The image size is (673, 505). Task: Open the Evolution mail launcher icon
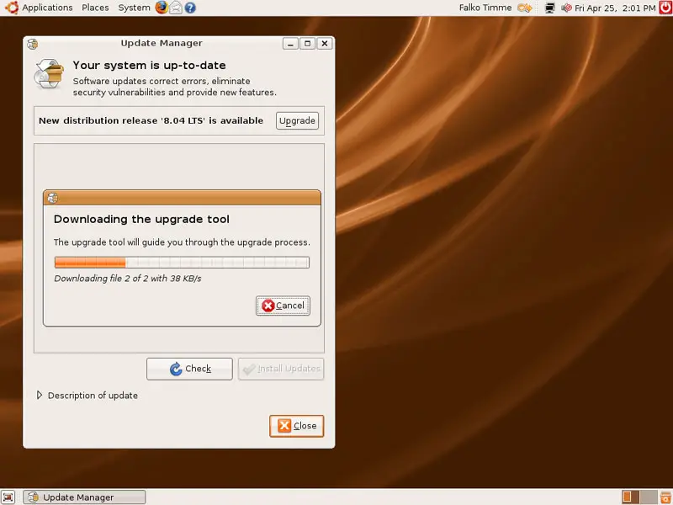click(176, 8)
